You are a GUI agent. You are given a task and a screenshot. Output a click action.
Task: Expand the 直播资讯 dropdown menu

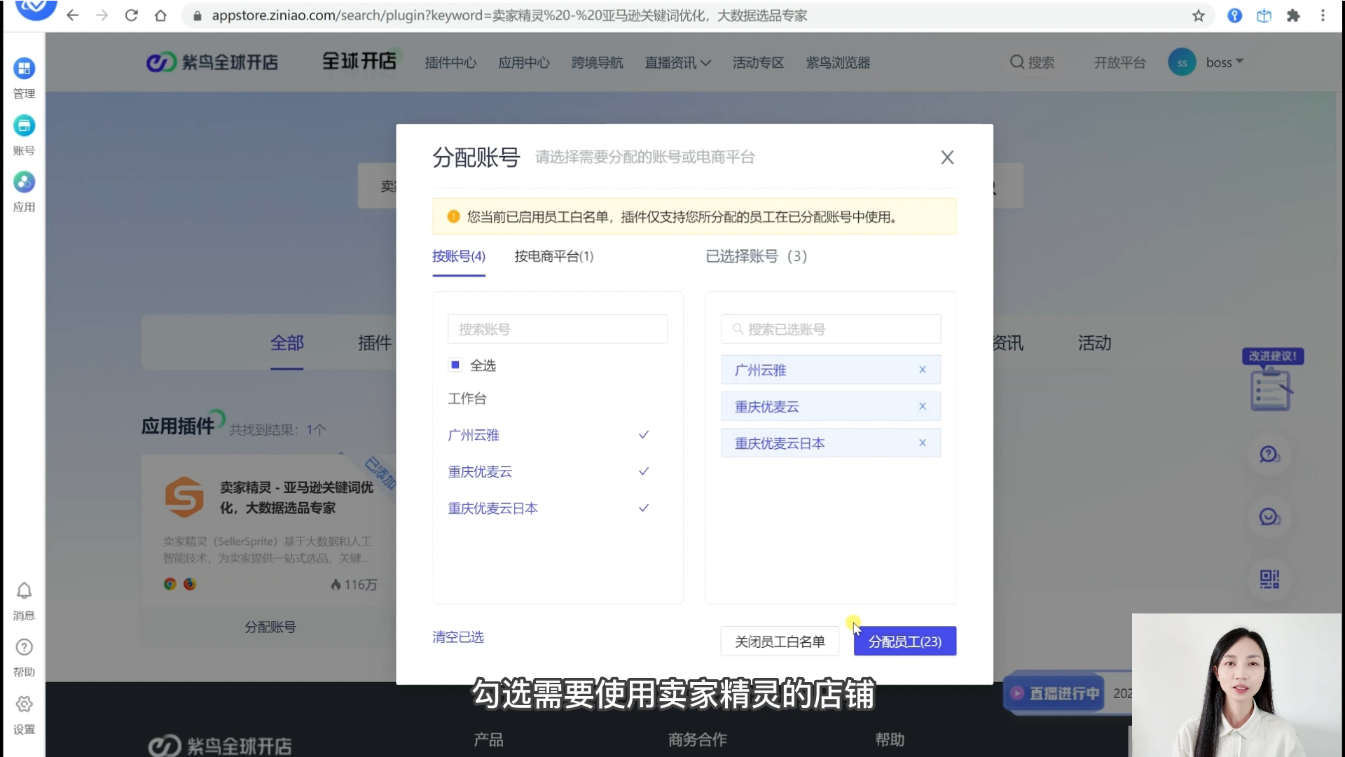coord(677,63)
